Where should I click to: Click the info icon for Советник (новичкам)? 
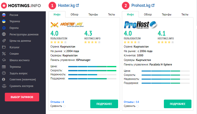pos(4,79)
